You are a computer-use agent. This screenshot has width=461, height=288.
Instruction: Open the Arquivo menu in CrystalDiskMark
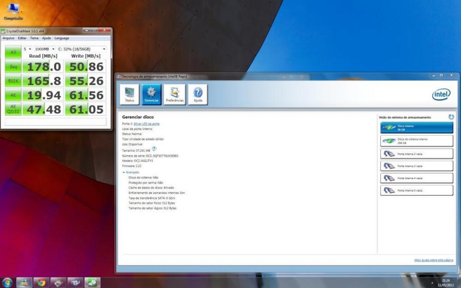[8, 38]
